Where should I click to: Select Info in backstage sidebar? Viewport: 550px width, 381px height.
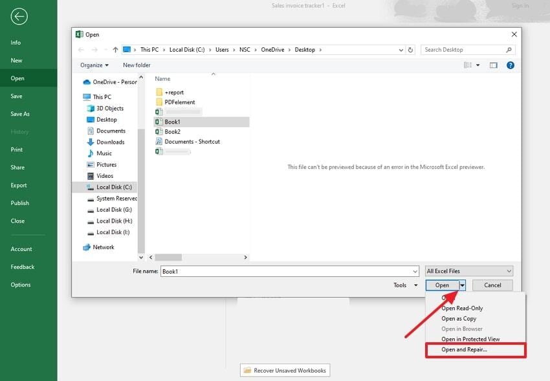click(x=16, y=43)
